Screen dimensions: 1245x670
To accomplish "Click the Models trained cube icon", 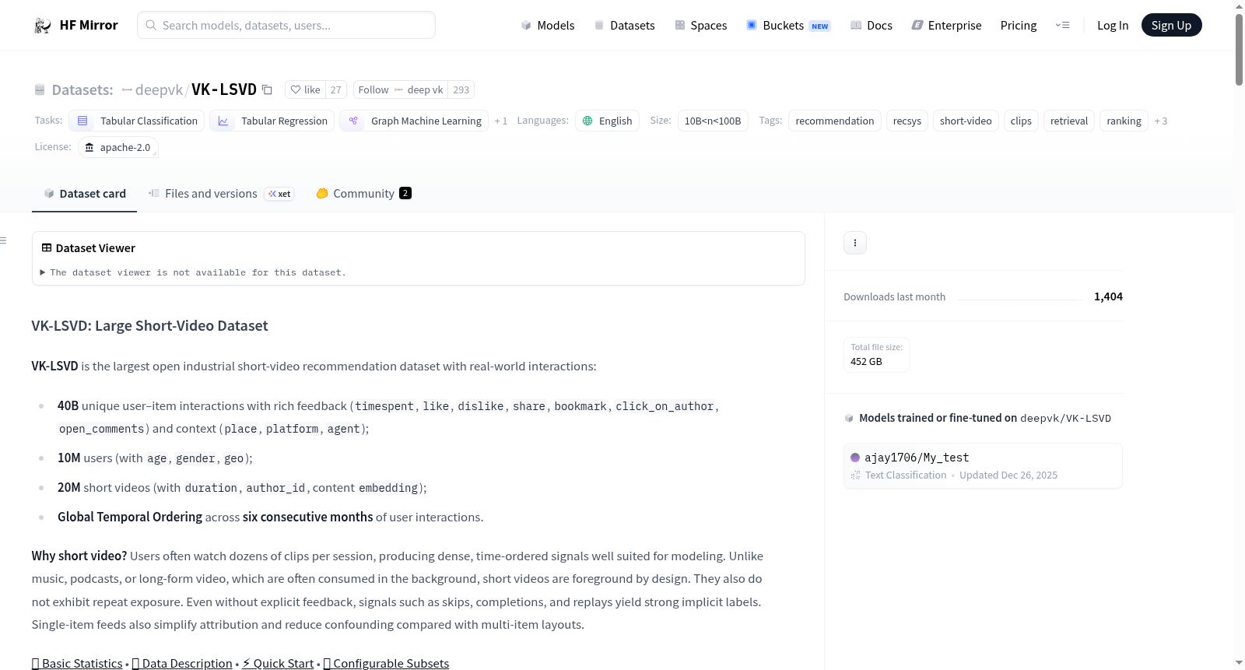I will click(849, 418).
